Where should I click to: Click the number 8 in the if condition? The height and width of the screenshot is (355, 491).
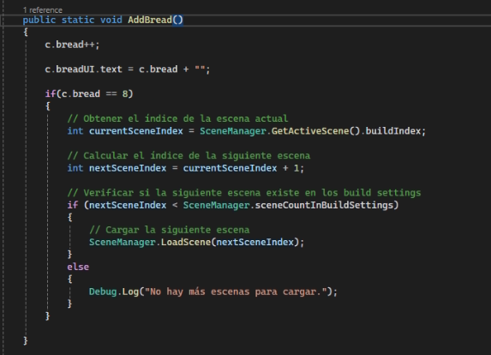125,93
